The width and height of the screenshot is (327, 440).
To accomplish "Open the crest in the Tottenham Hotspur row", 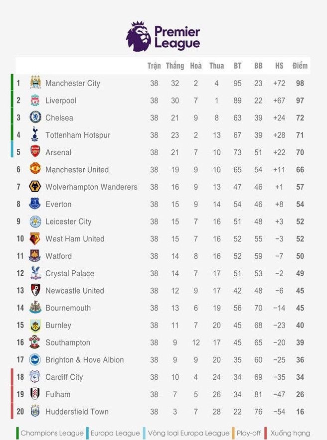I will click(35, 135).
